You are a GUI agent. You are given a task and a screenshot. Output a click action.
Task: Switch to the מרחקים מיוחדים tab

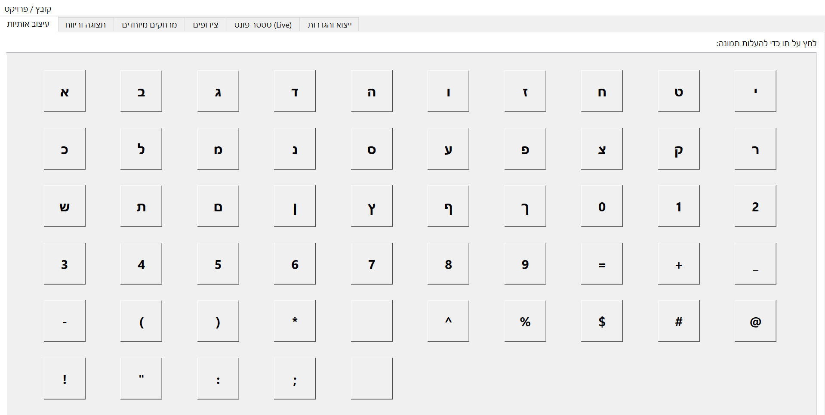149,25
